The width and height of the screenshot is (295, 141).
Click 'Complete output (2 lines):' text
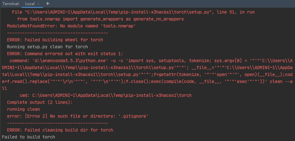(x=40, y=102)
